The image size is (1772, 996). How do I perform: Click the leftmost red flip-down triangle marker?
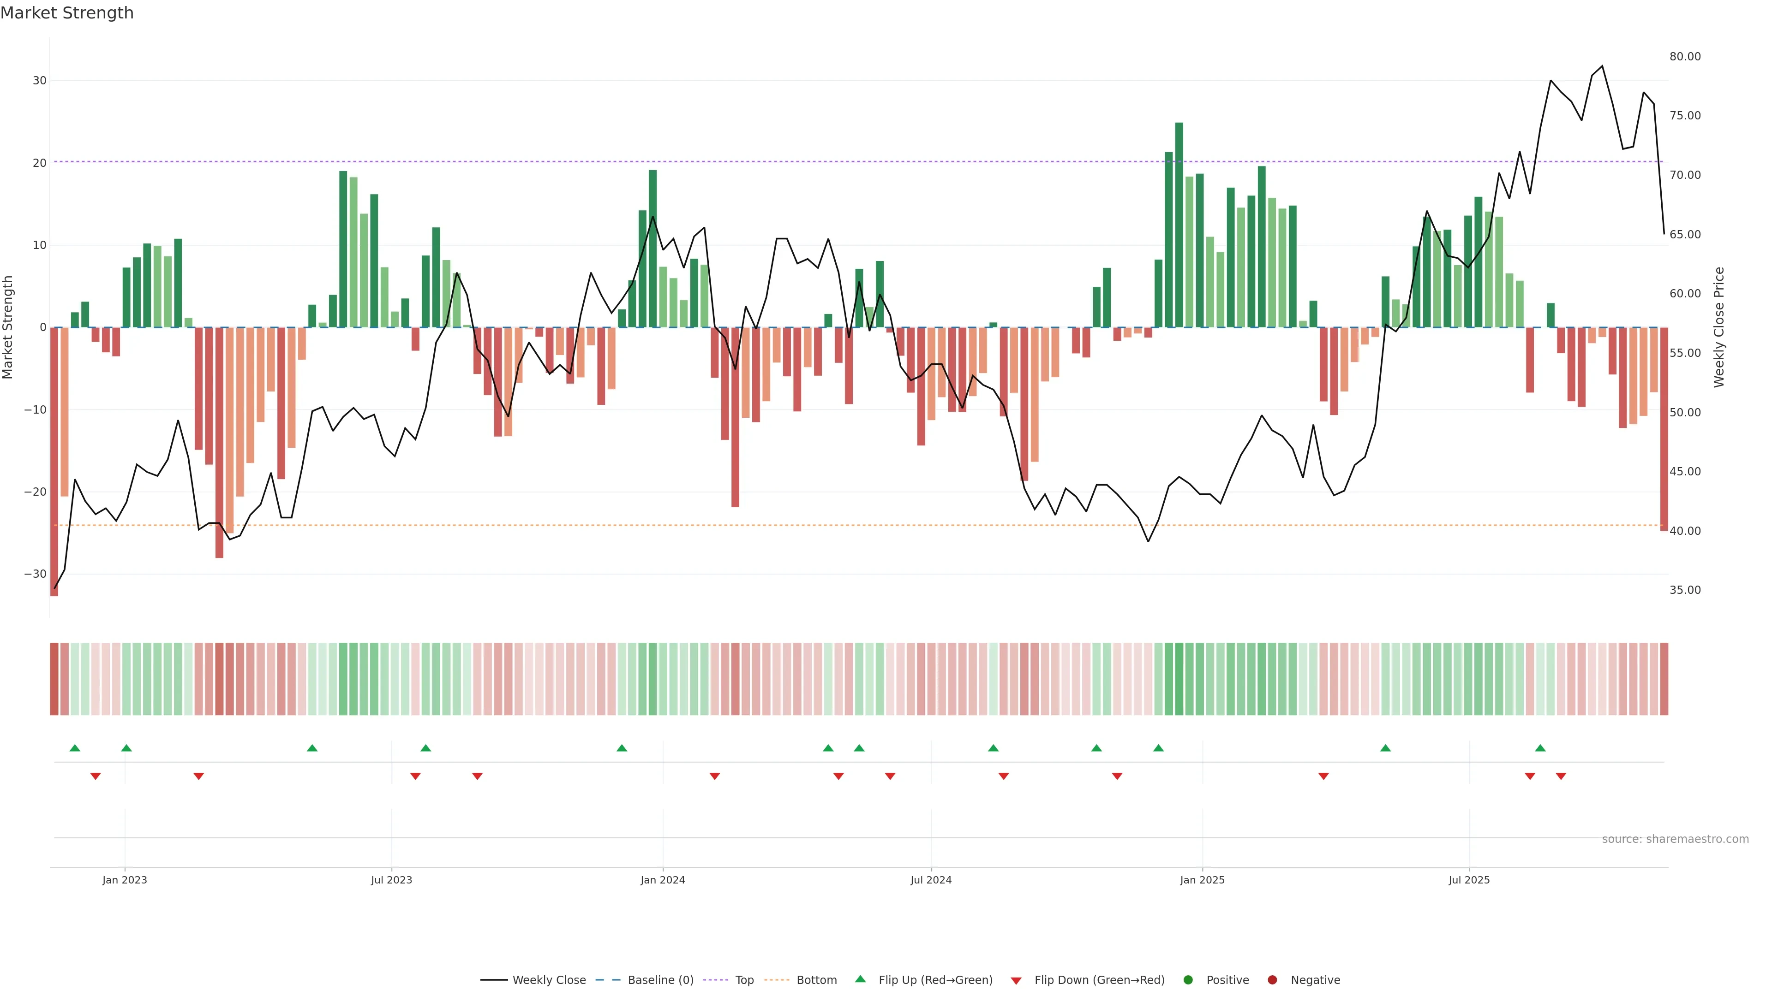96,776
